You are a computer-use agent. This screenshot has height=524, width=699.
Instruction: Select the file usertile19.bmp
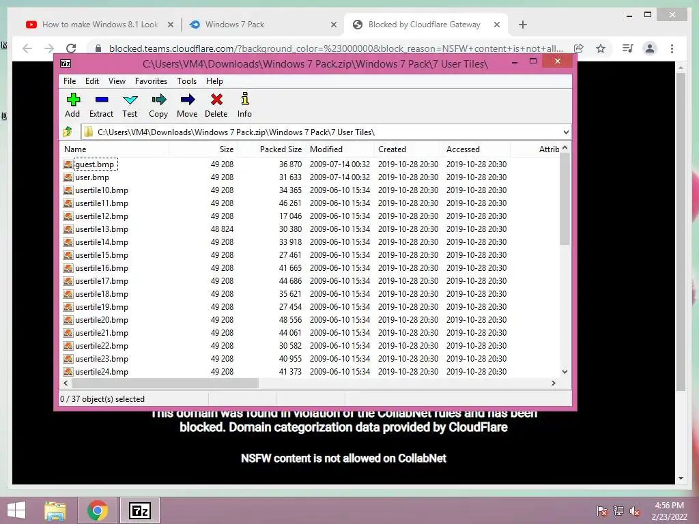coord(102,307)
